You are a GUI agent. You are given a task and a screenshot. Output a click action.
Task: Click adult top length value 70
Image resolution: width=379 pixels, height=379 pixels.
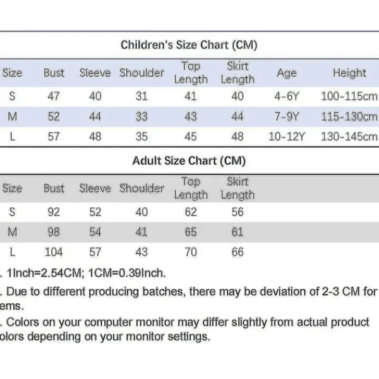coord(190,252)
